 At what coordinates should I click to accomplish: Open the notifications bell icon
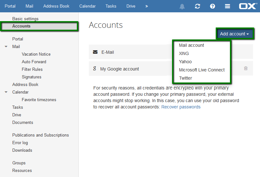[182, 6]
